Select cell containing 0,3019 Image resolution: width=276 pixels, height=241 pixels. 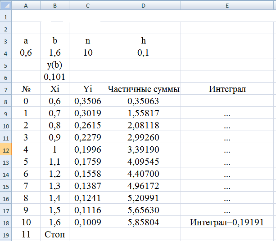(88, 113)
